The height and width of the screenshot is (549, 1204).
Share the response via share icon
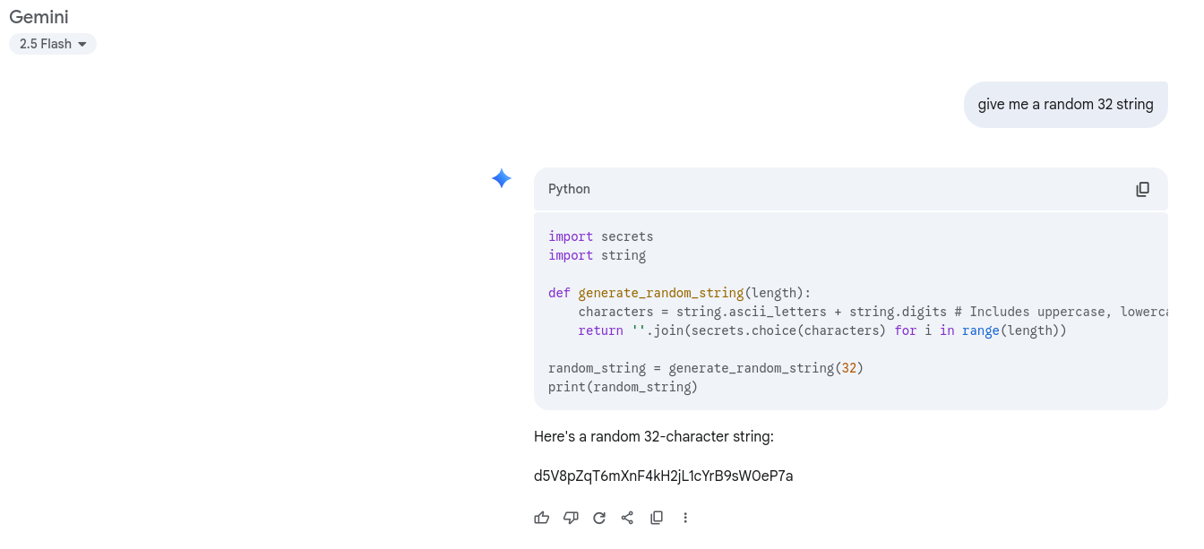[628, 518]
